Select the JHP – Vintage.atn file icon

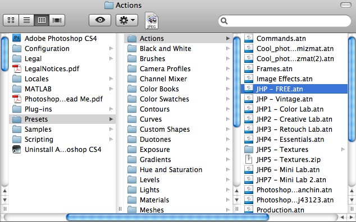[249, 99]
